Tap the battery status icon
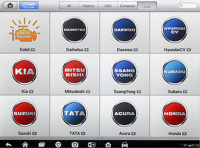 coord(190,145)
